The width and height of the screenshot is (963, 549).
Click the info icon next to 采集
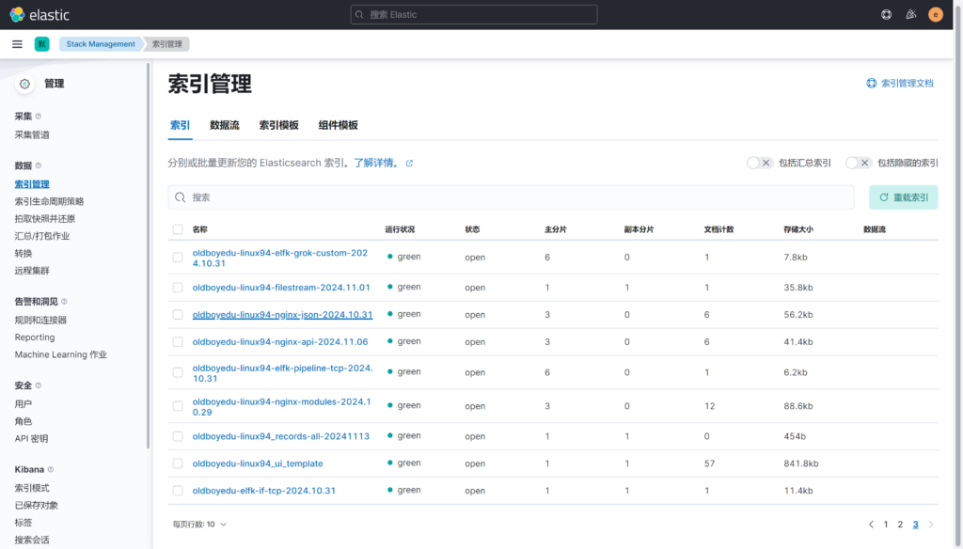pos(38,116)
